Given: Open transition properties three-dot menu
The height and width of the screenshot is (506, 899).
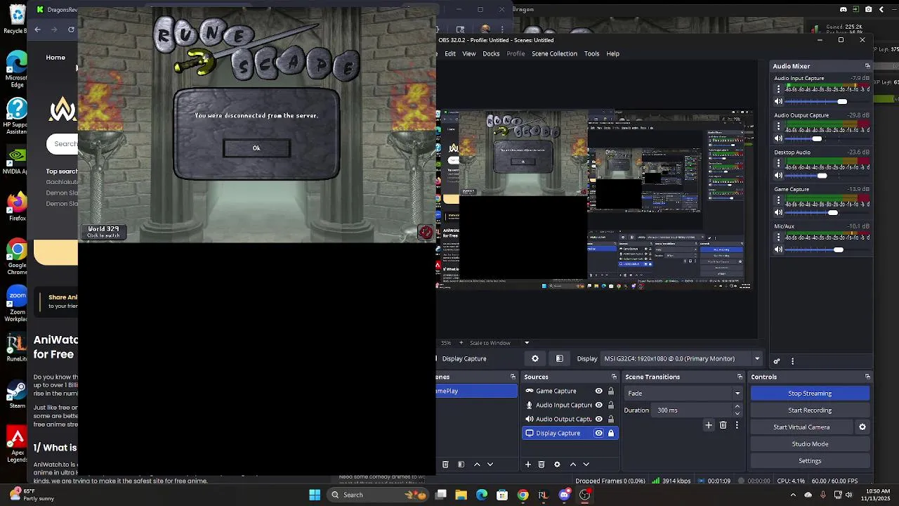Looking at the screenshot, I should coord(737,425).
